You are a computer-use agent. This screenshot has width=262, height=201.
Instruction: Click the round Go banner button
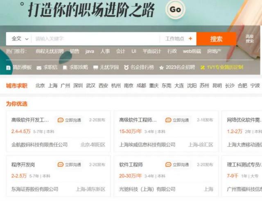(x=175, y=9)
